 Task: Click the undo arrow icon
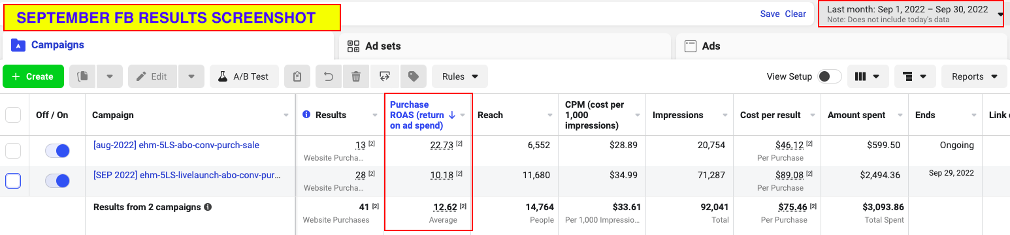pyautogui.click(x=329, y=76)
